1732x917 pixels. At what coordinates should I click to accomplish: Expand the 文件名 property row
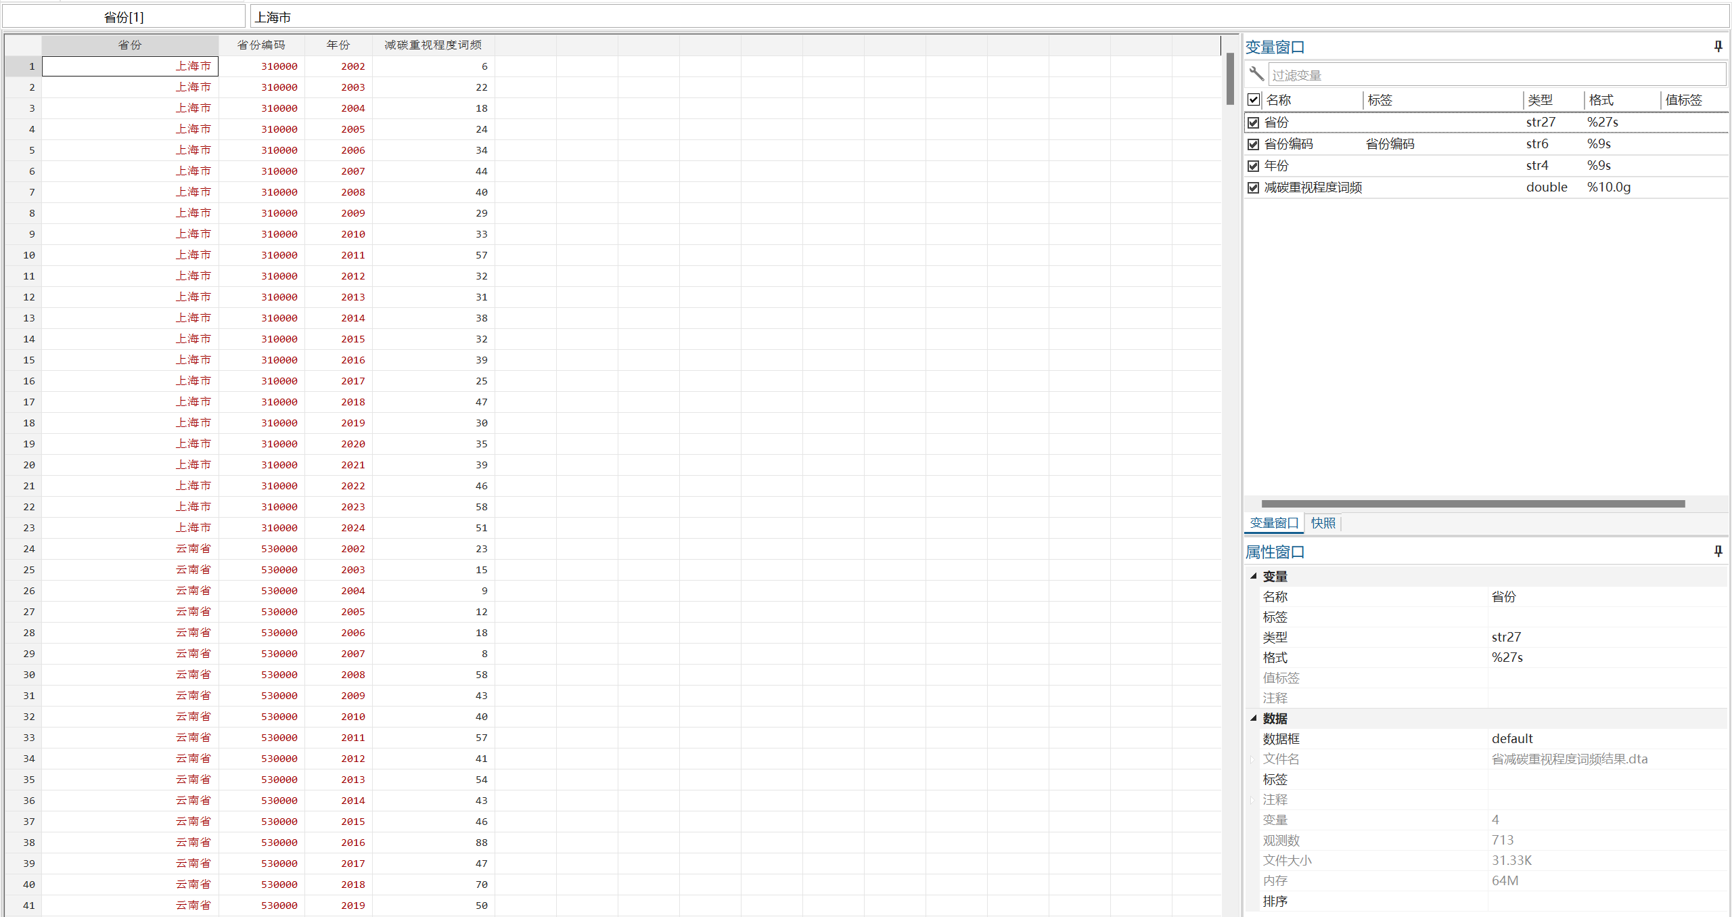(1252, 759)
